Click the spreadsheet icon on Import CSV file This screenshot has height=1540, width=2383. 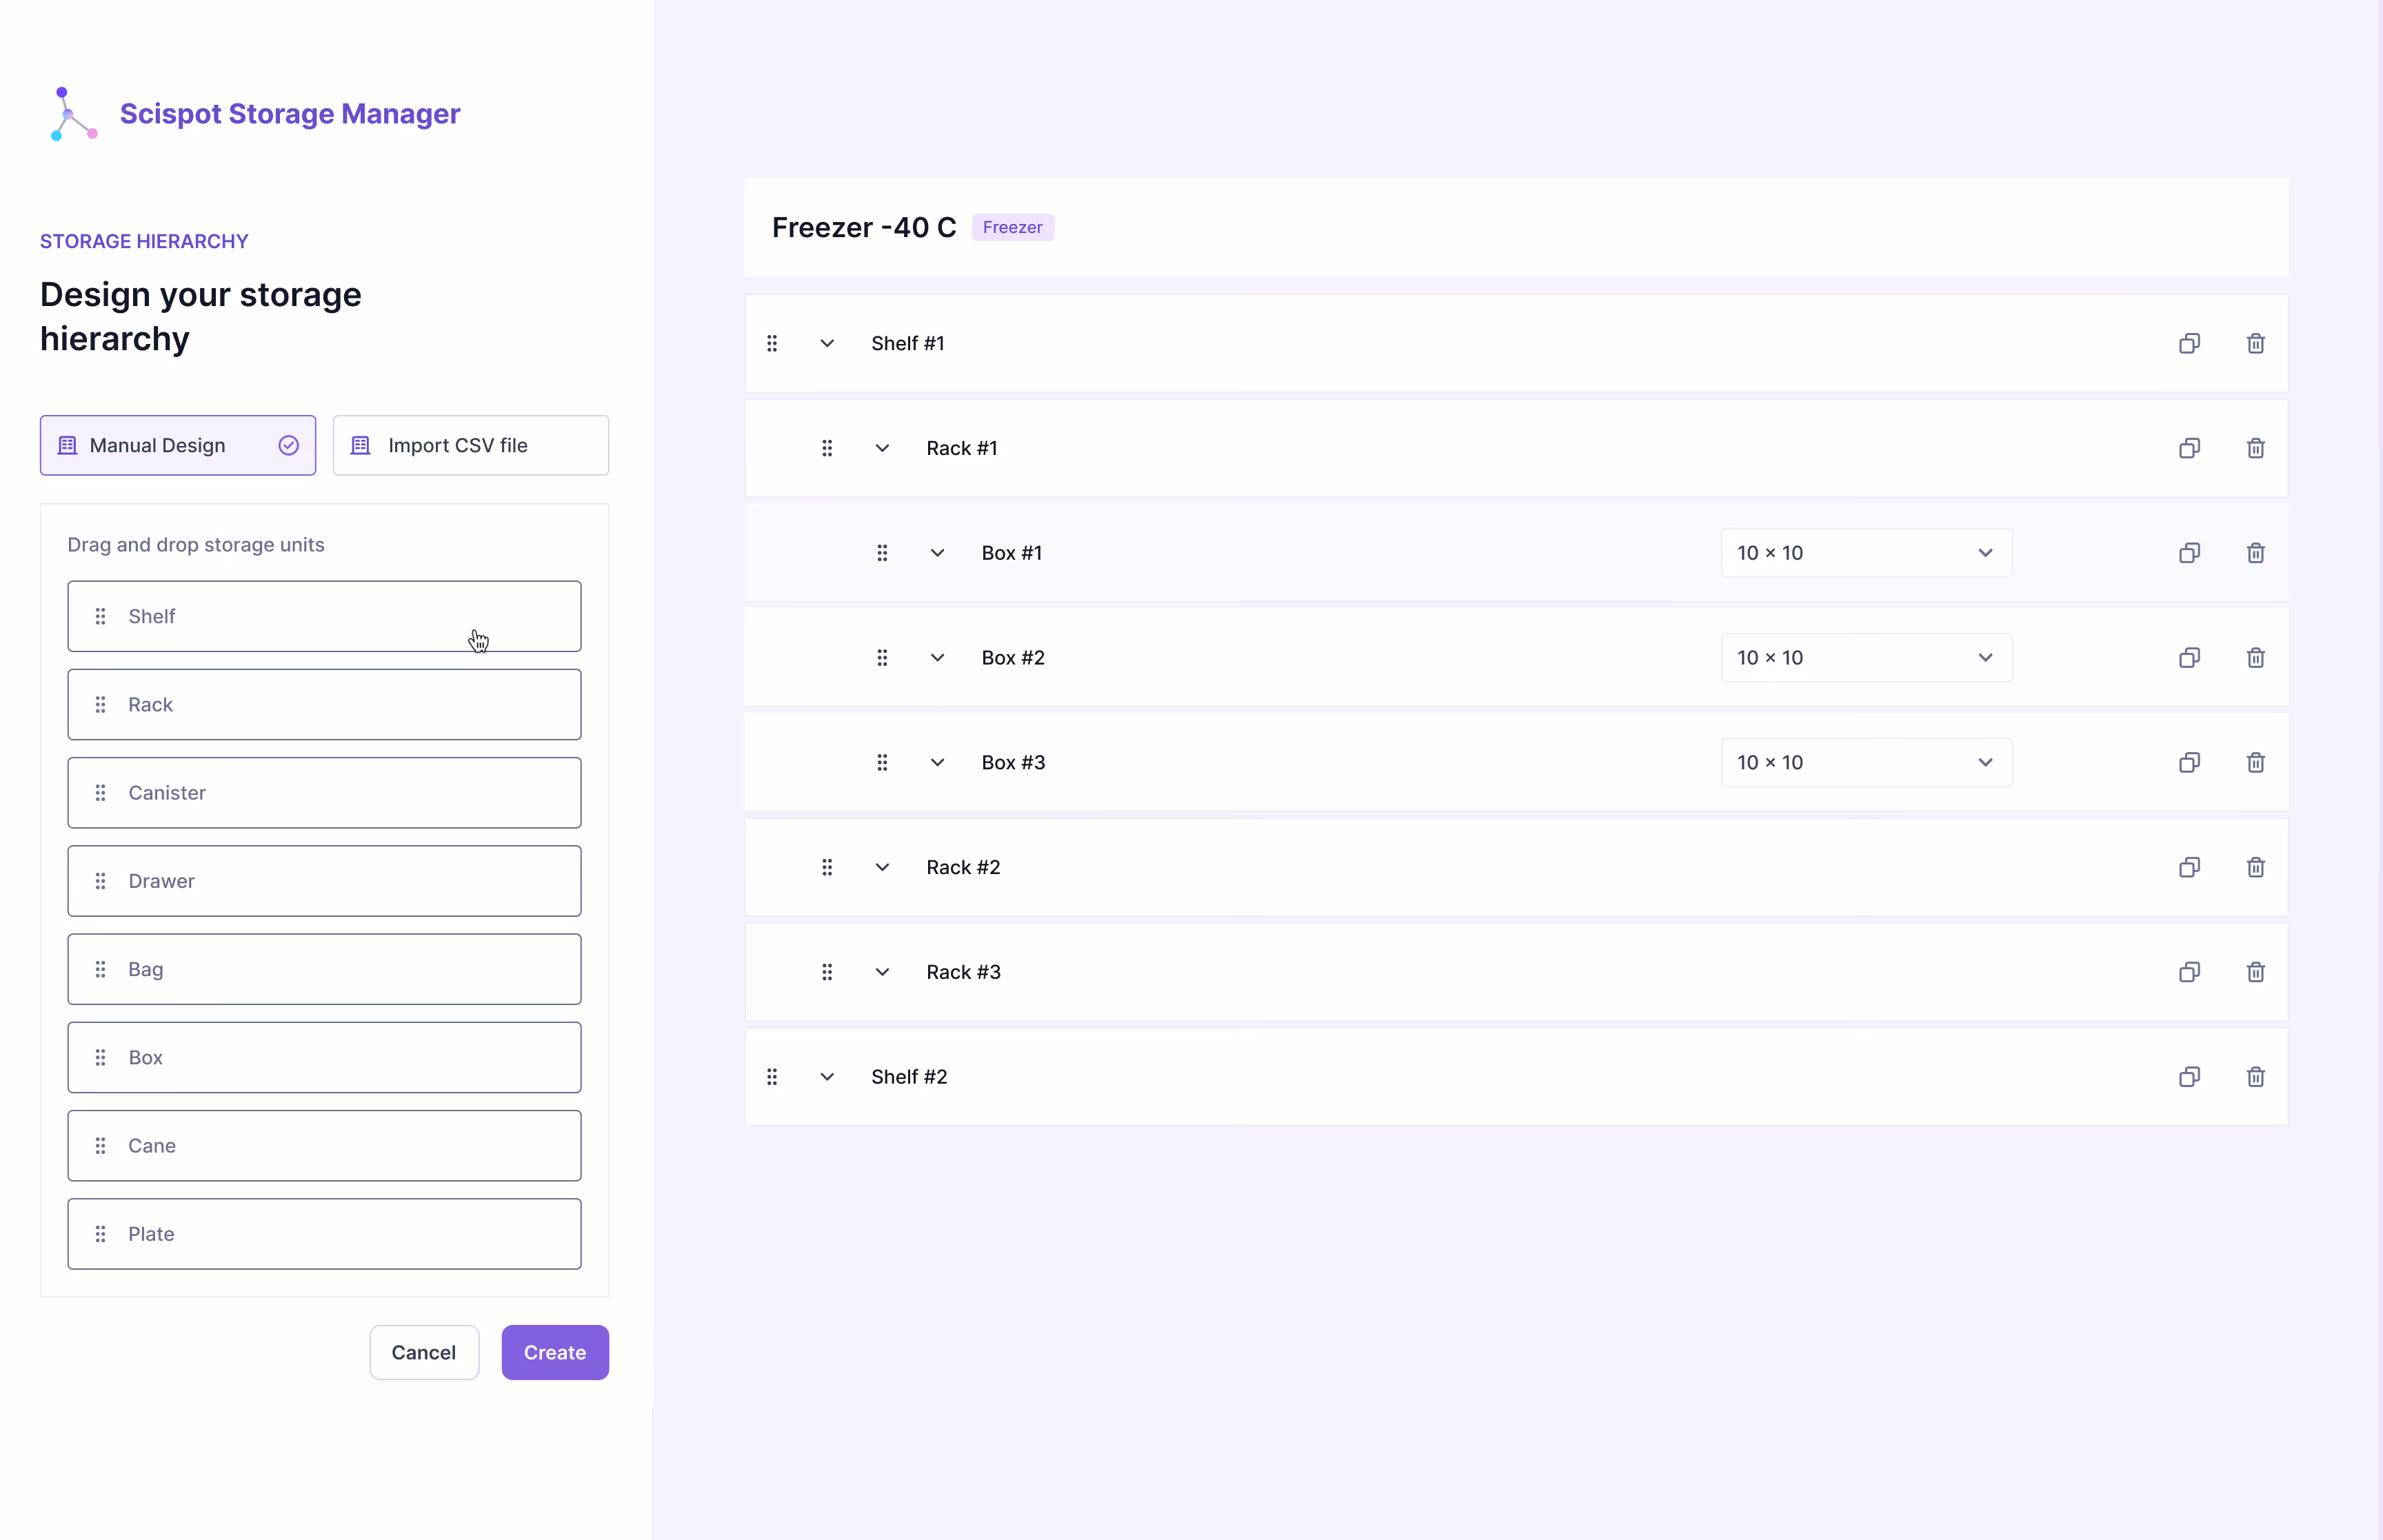point(362,445)
